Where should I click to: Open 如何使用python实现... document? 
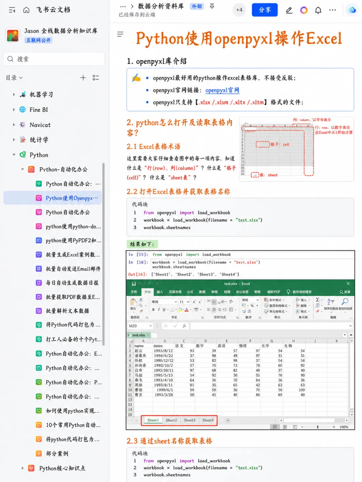tap(72, 411)
